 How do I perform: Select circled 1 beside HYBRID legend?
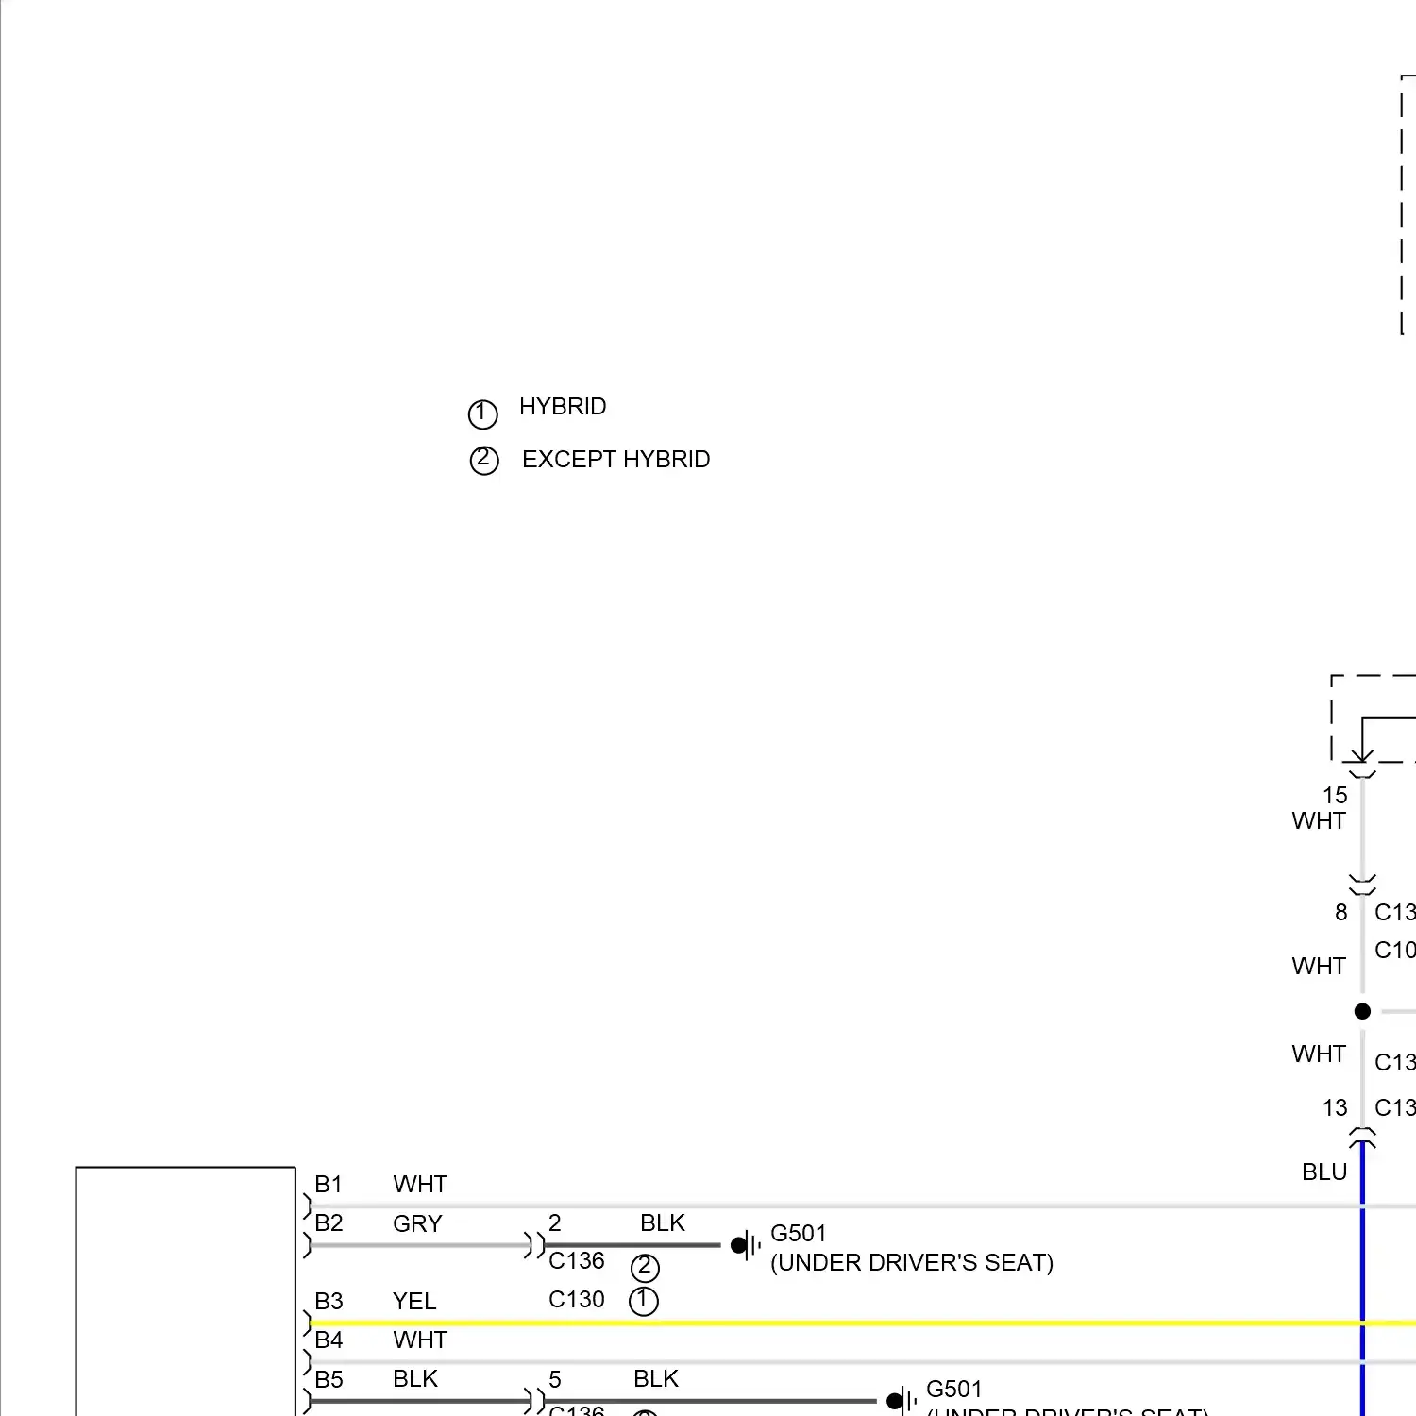tap(482, 413)
